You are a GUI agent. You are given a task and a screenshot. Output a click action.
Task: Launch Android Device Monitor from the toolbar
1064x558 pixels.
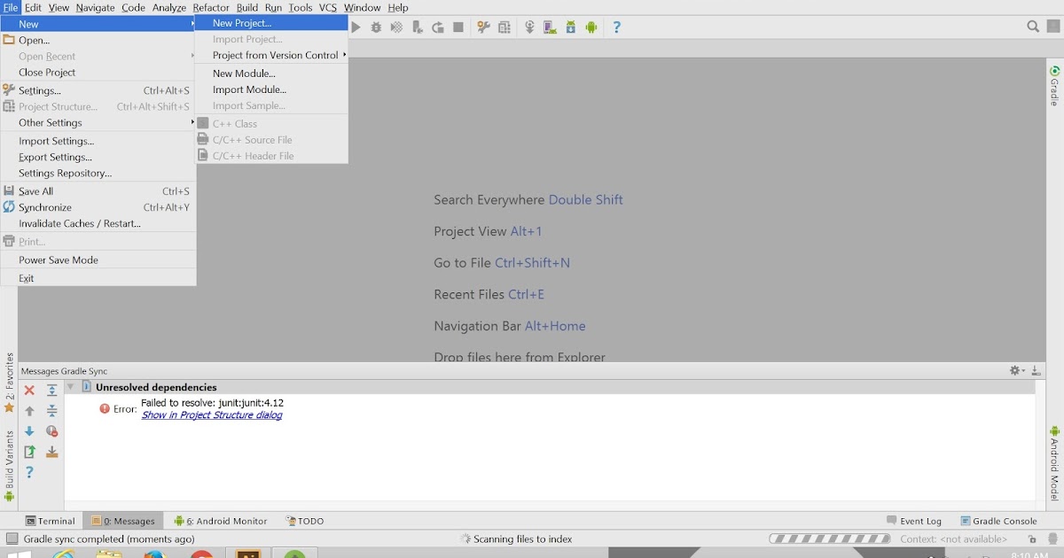[x=591, y=27]
